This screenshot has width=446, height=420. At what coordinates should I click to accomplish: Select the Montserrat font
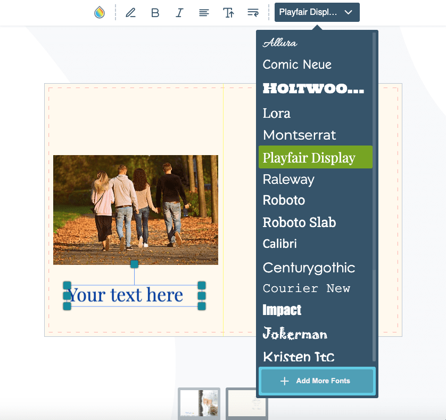(299, 135)
